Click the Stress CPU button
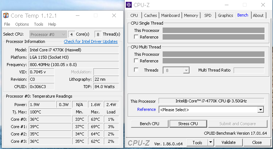This screenshot has width=273, height=149. [188, 124]
